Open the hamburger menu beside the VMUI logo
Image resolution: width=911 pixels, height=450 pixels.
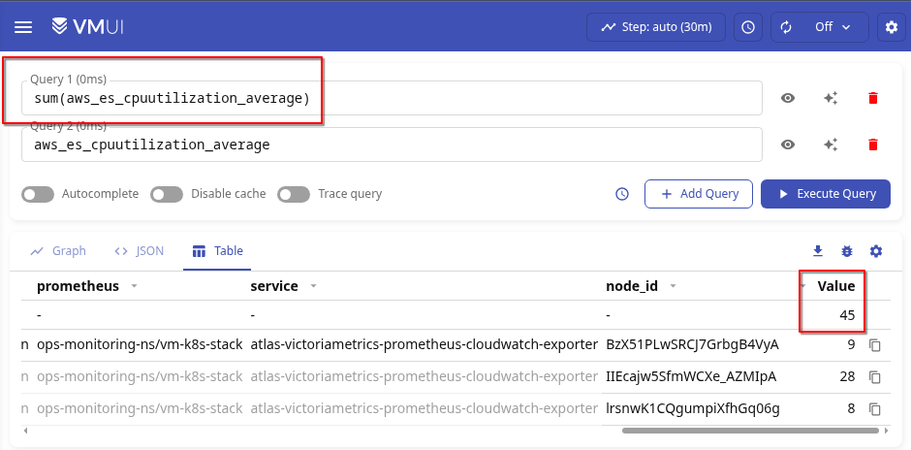pos(22,27)
